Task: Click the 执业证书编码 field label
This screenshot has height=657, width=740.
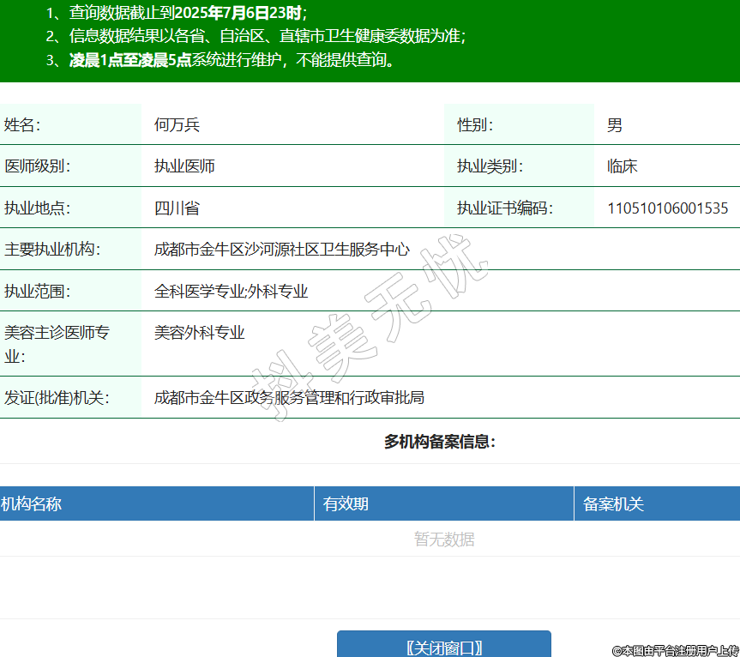Action: 504,208
